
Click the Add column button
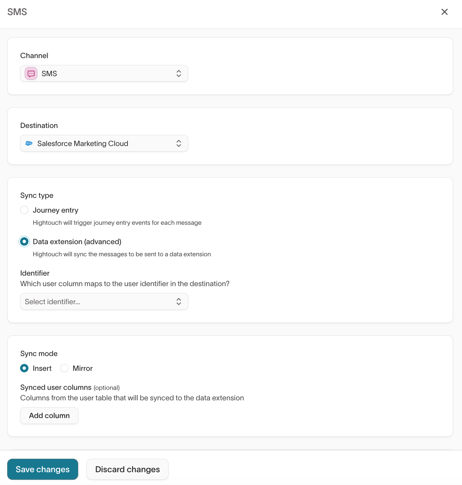(49, 415)
